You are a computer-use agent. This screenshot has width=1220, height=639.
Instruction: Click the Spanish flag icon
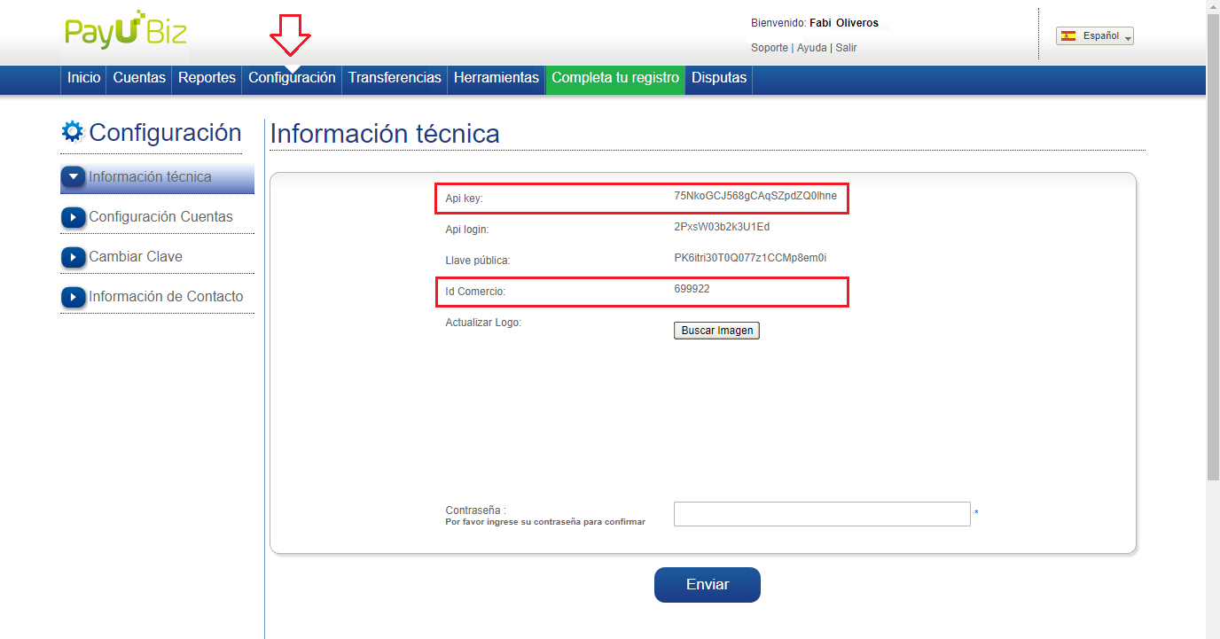point(1068,36)
